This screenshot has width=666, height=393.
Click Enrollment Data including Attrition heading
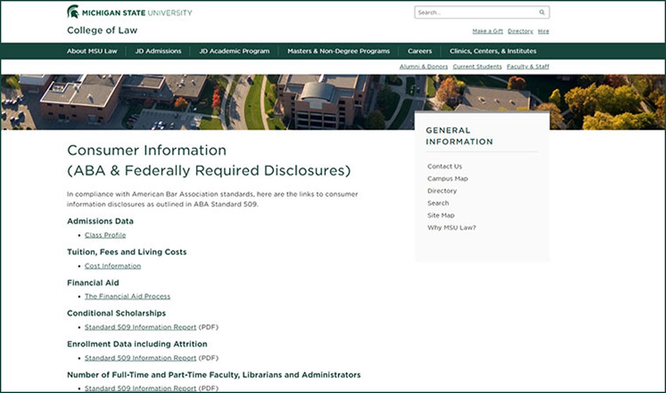[137, 344]
